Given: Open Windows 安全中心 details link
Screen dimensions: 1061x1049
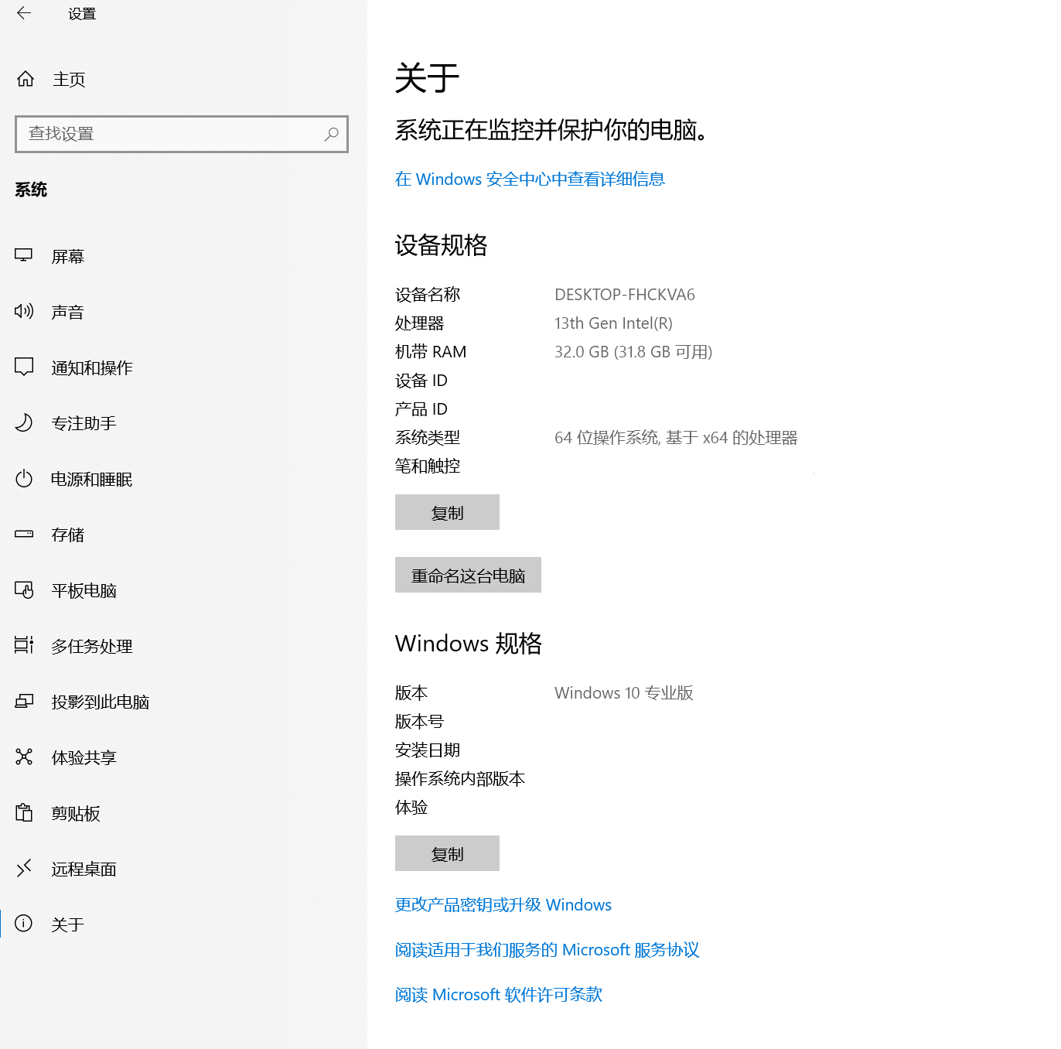Looking at the screenshot, I should (530, 179).
